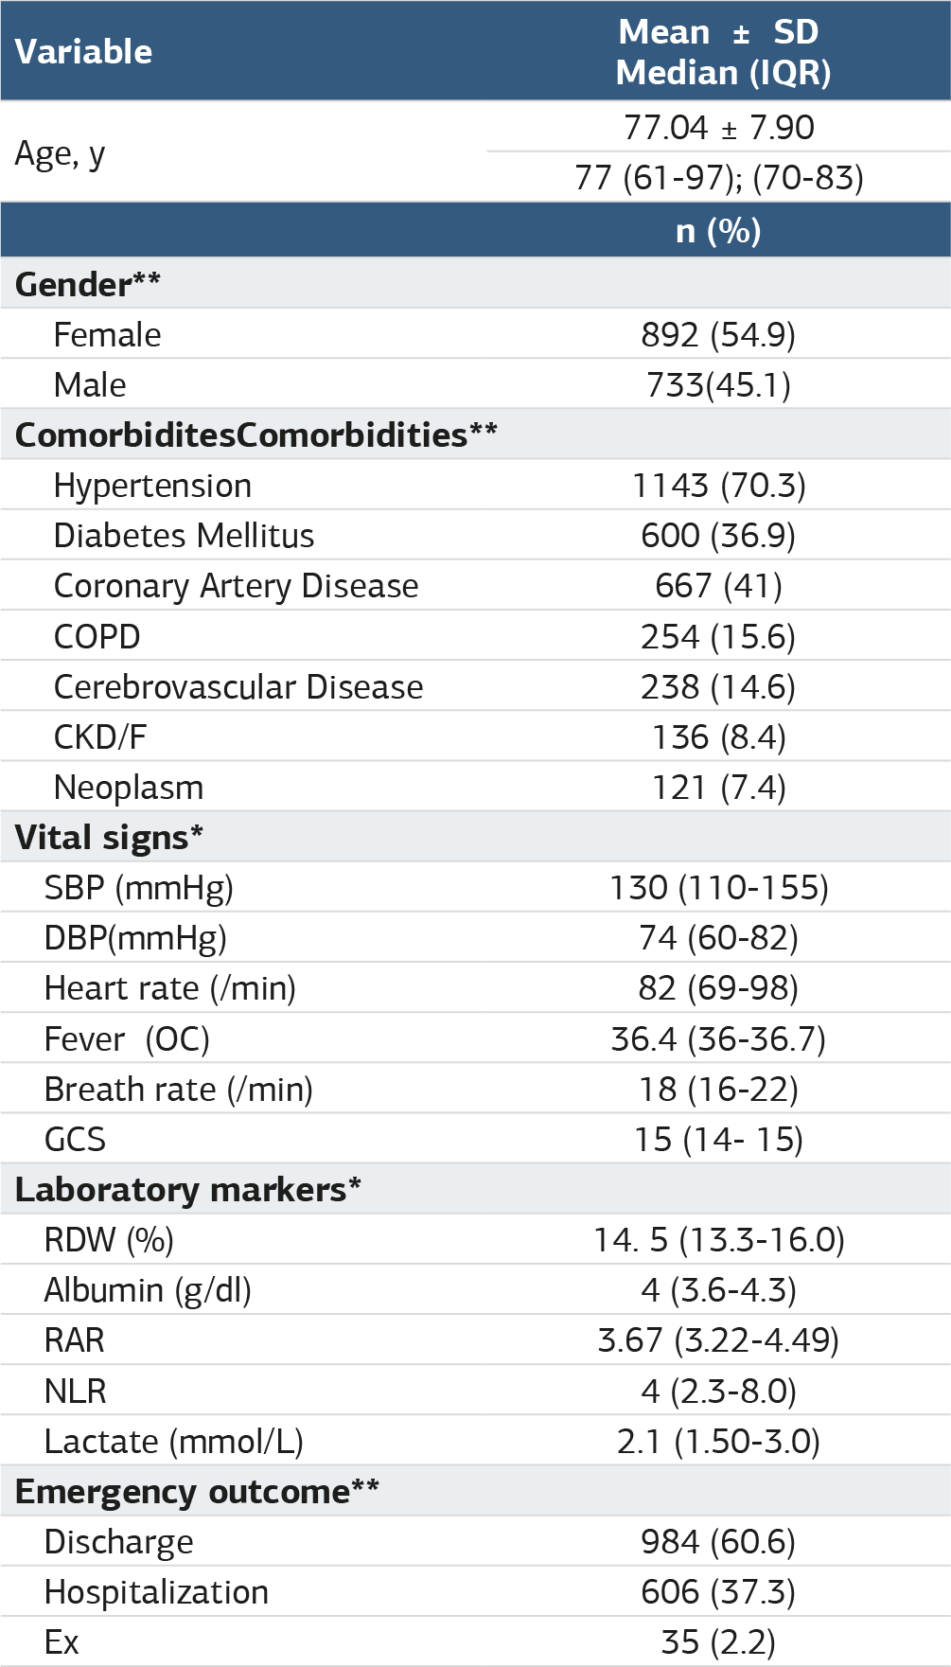Click the SBP (mmHg) value 130 (110-155)

tap(718, 888)
